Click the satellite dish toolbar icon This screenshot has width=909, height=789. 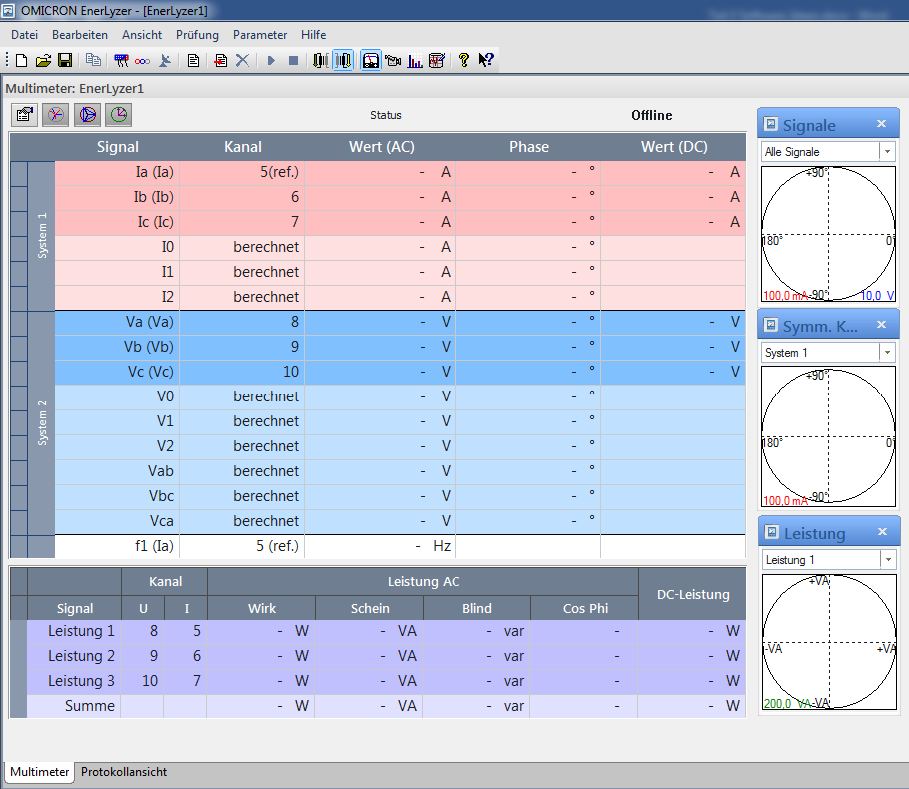165,60
